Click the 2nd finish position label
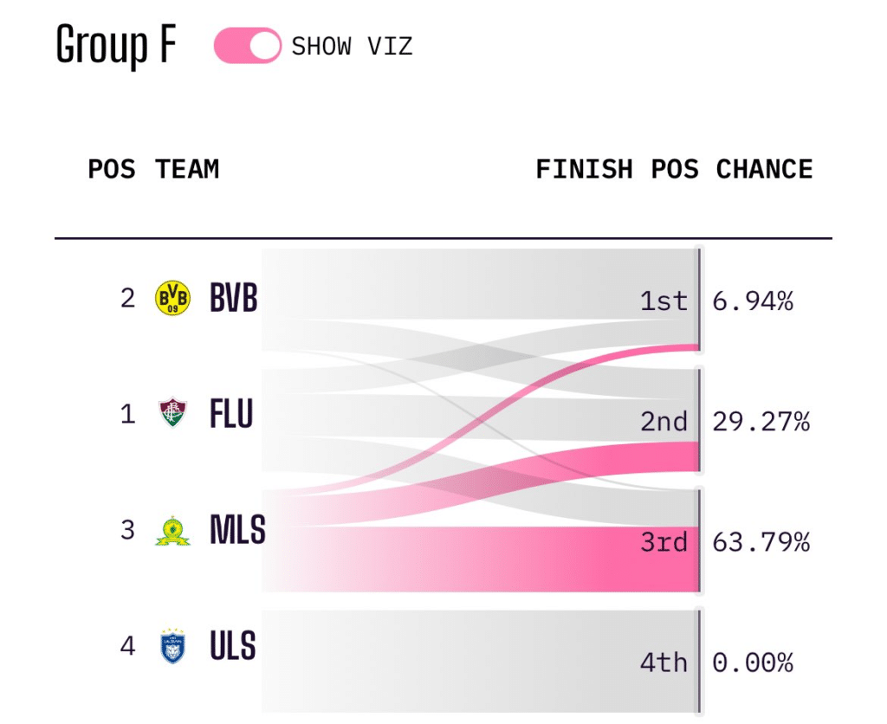This screenshot has height=724, width=887. pos(664,422)
